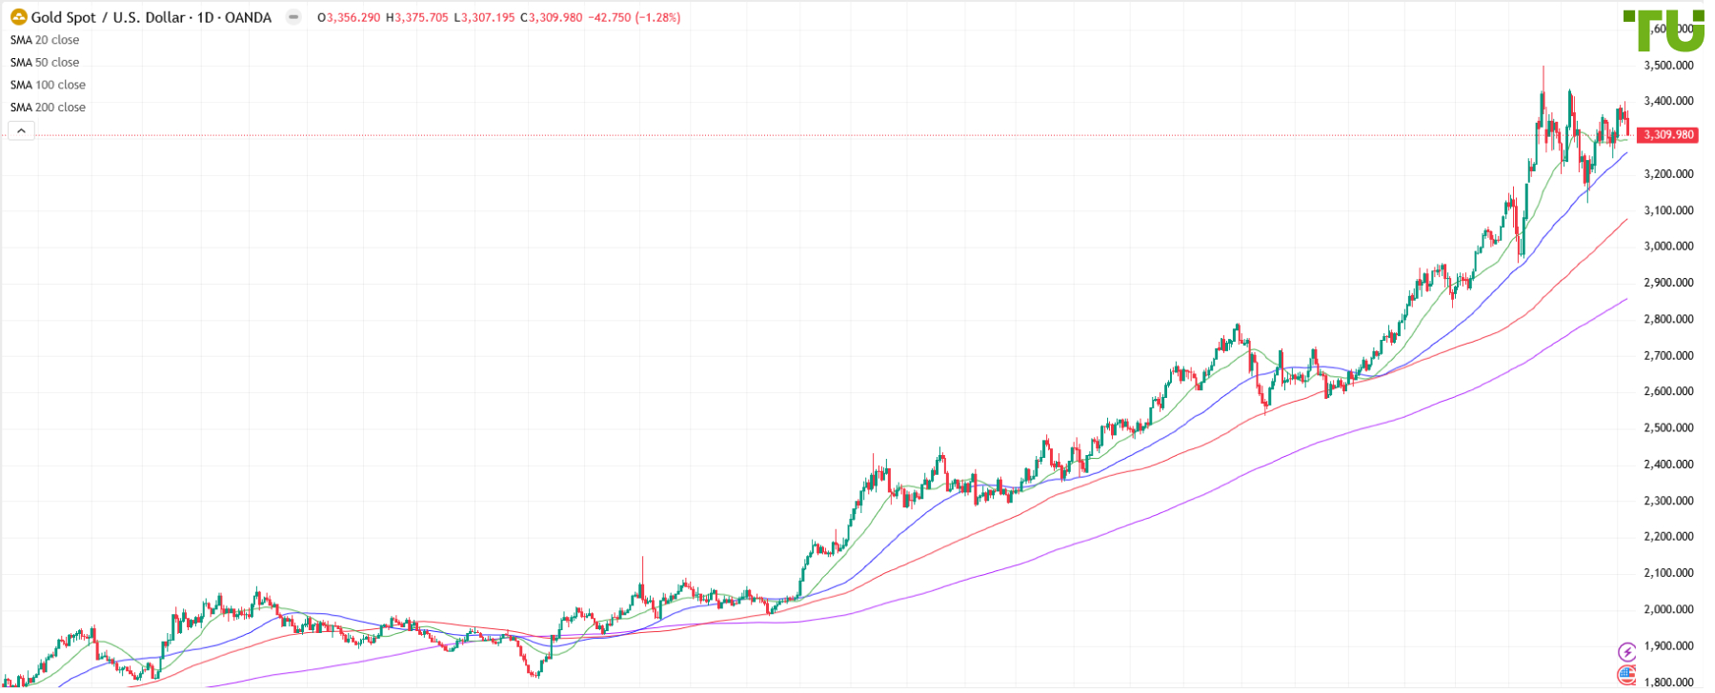Click the 2,600.000 price axis label
1715x693 pixels.
point(1668,391)
